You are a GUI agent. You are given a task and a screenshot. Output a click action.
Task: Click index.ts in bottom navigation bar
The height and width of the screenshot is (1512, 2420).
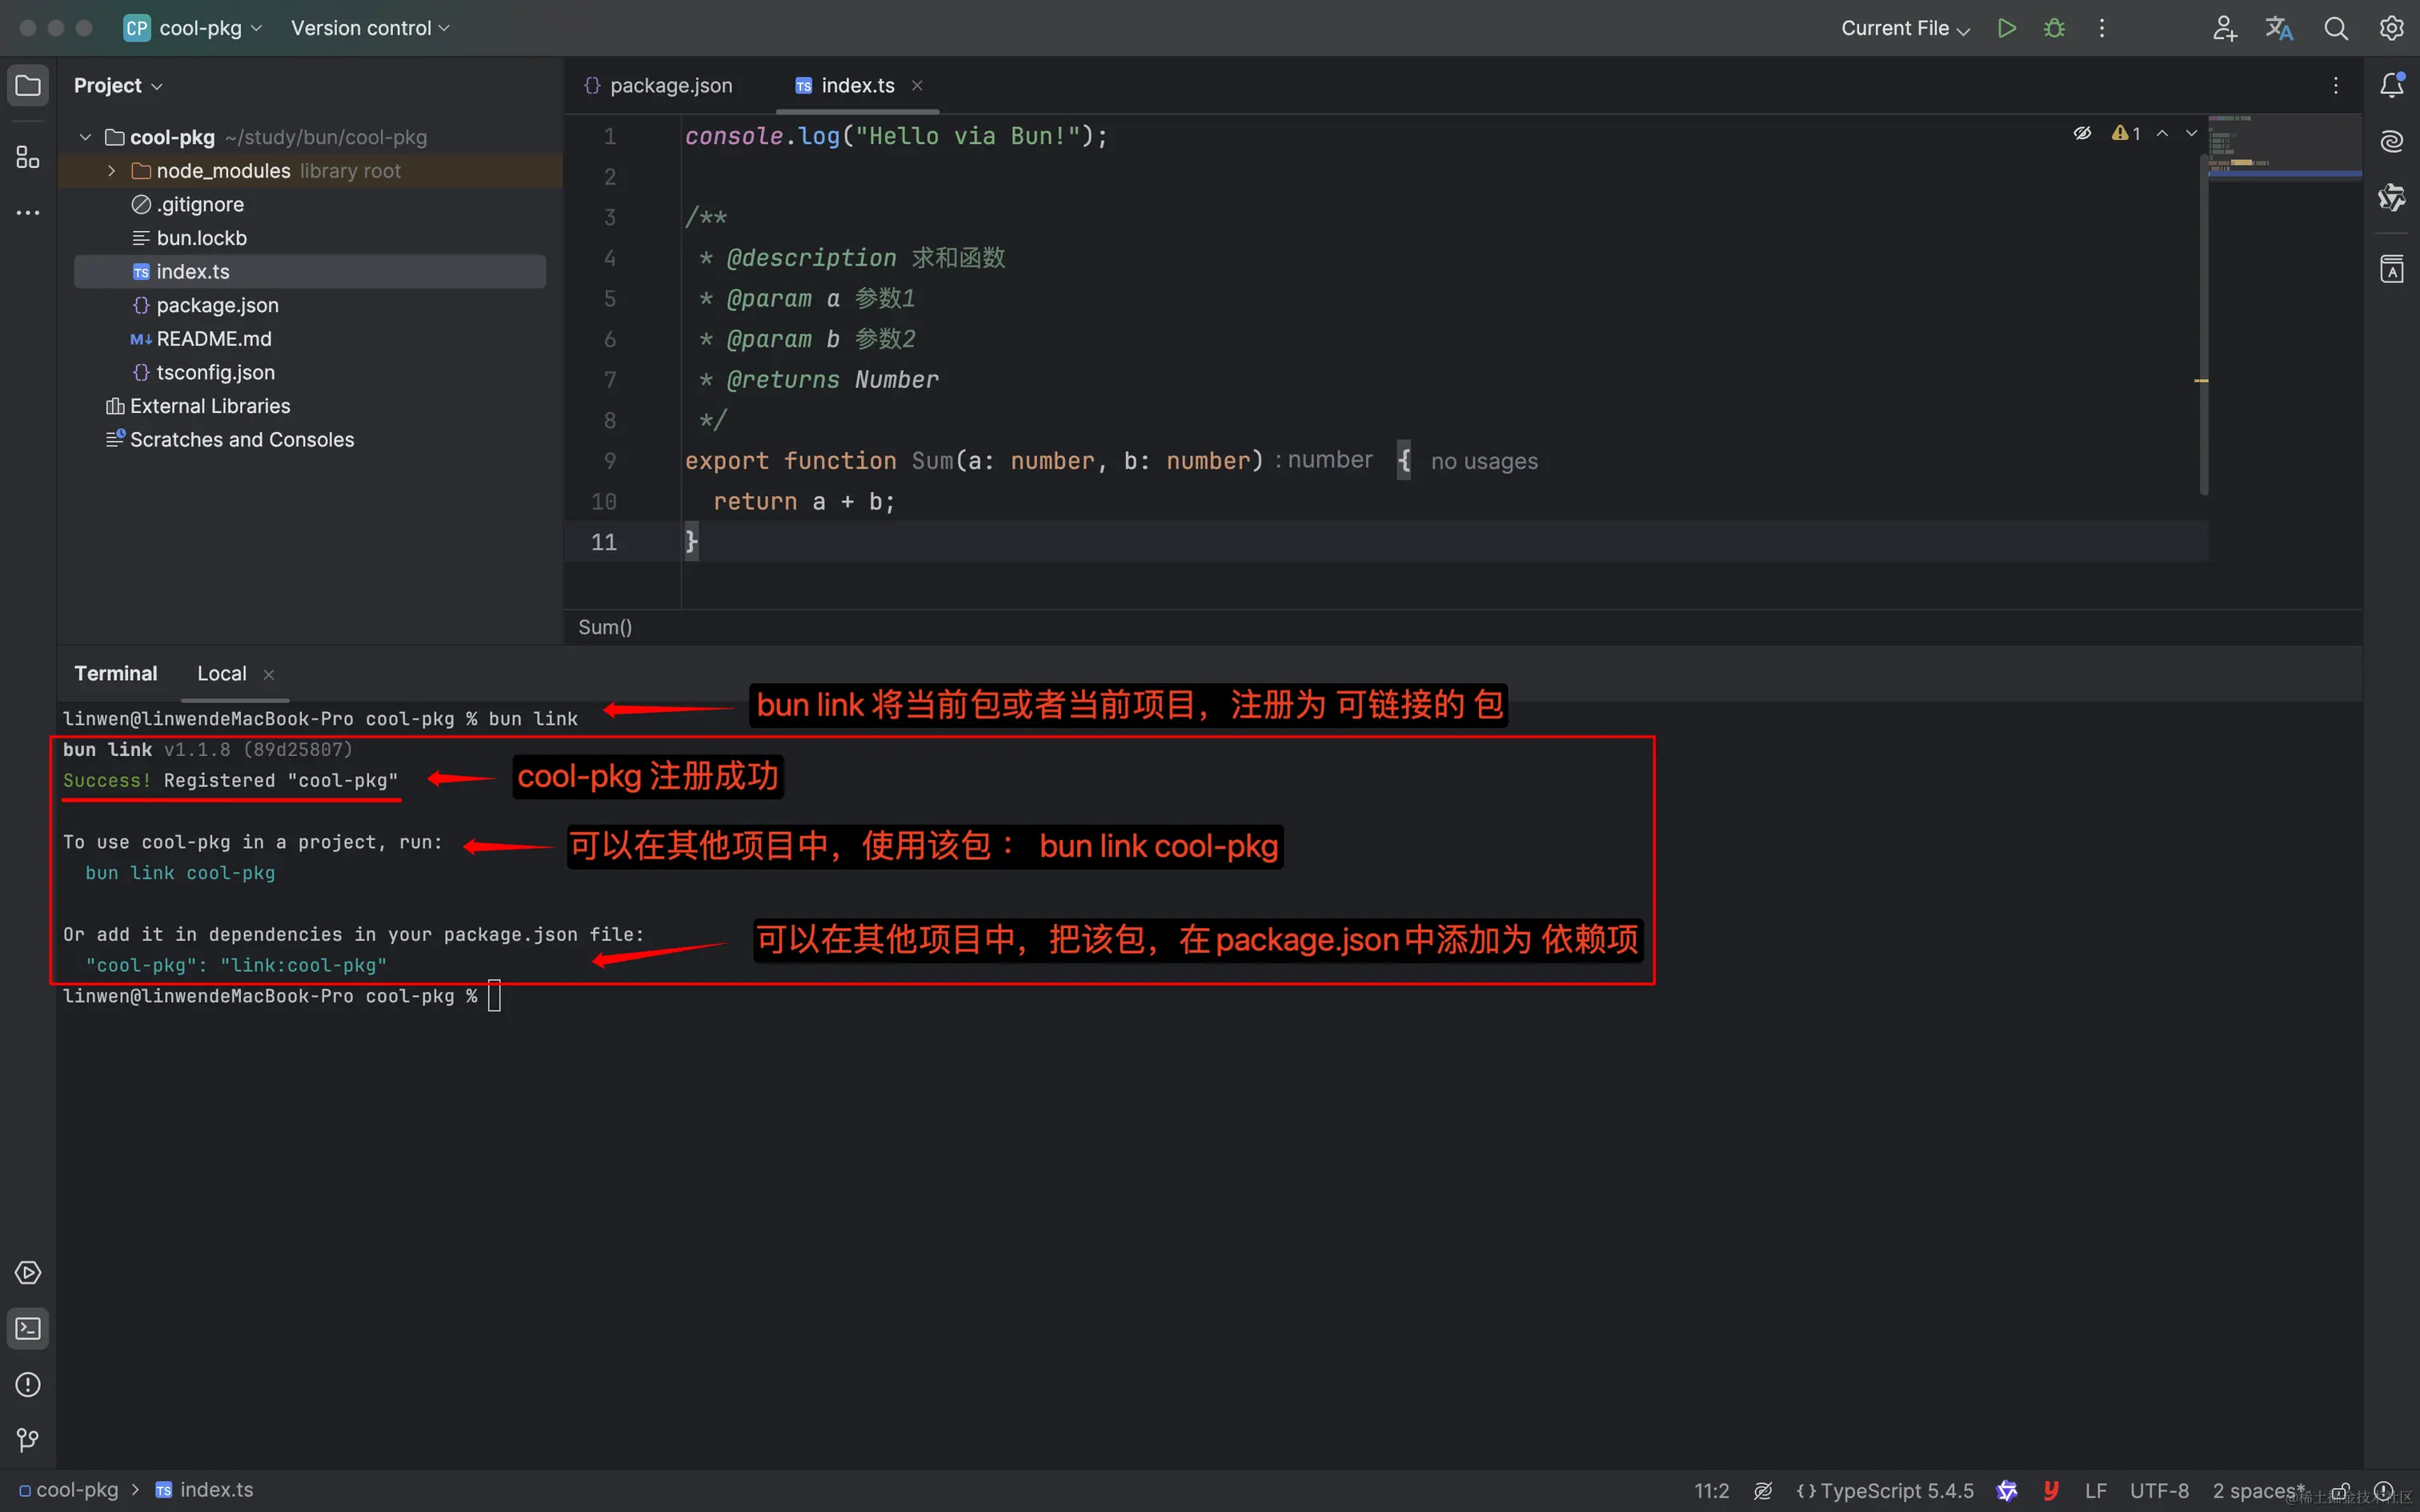205,1490
